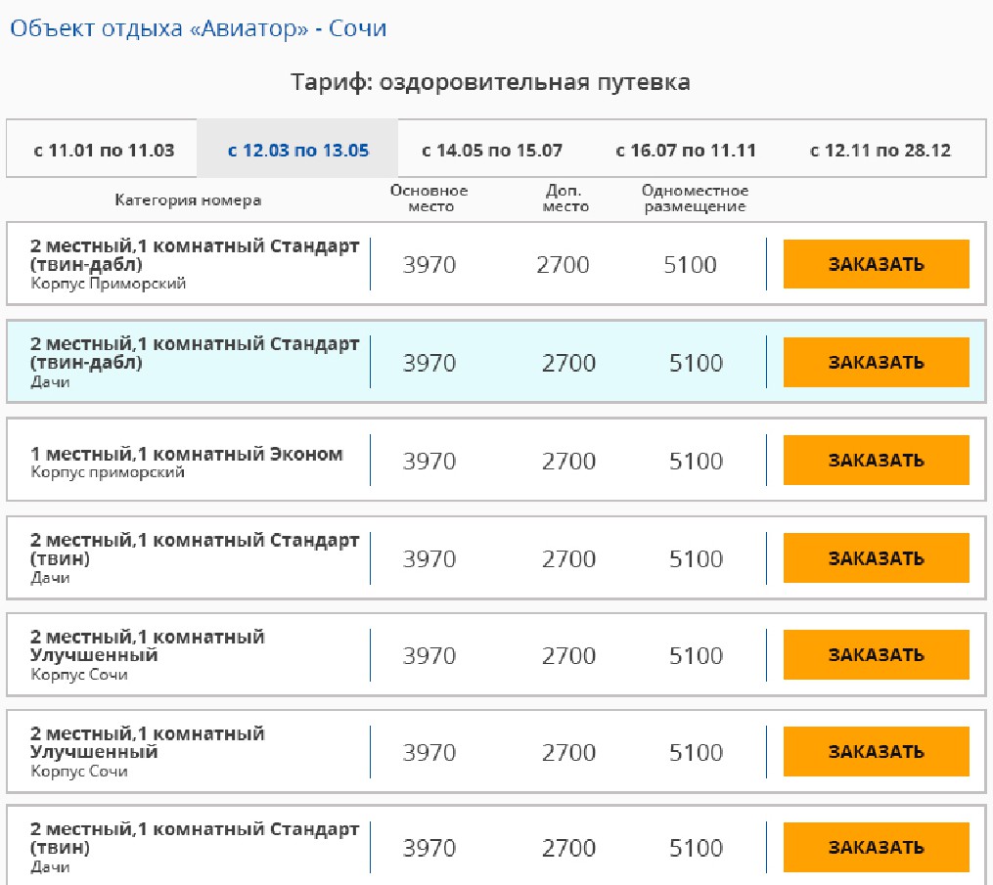Click ЗАКАЗАТЬ in the last Стандарт (твин) row

point(876,848)
